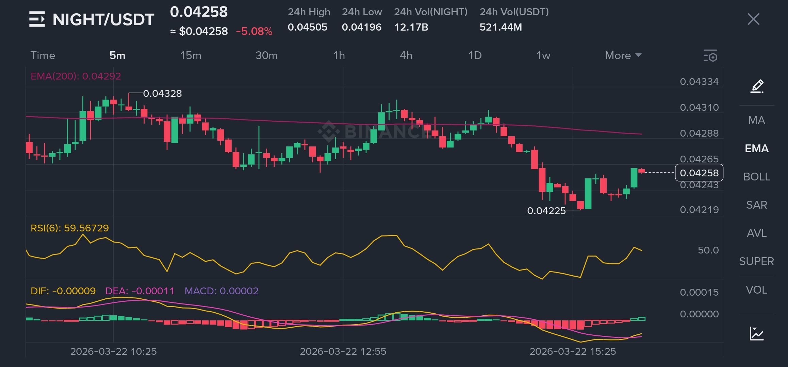This screenshot has height=367, width=788.
Task: Enable the AVL indicator
Action: 756,233
